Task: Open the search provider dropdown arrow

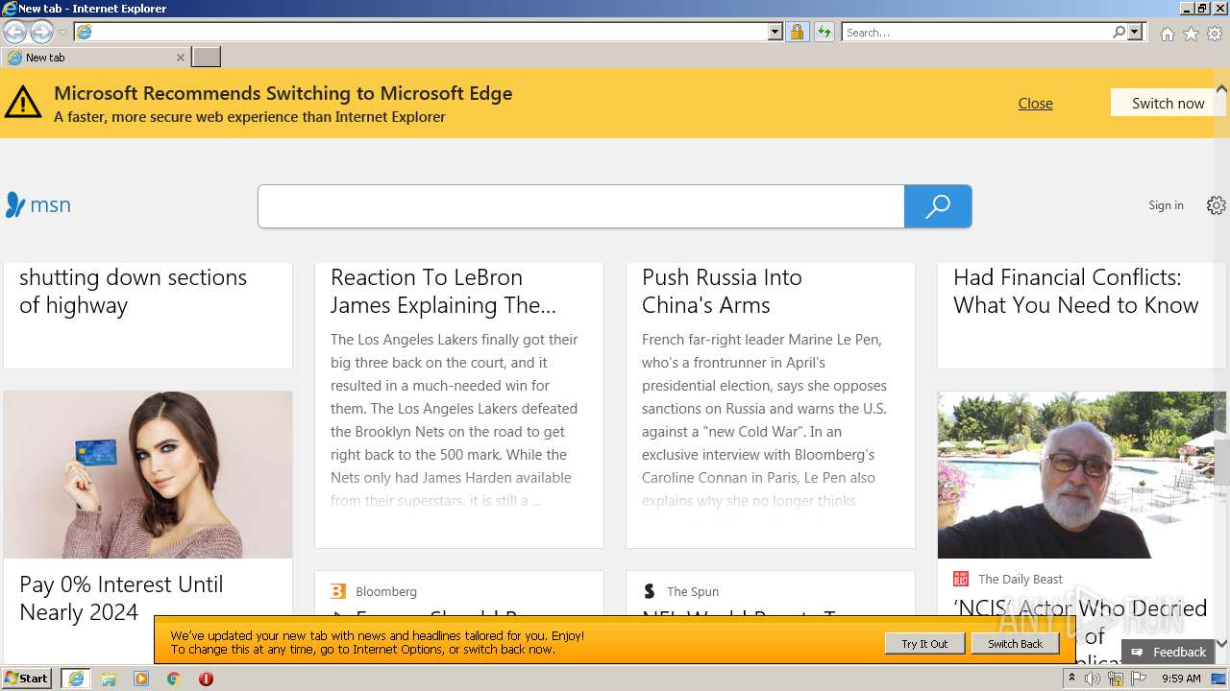Action: pos(1135,33)
